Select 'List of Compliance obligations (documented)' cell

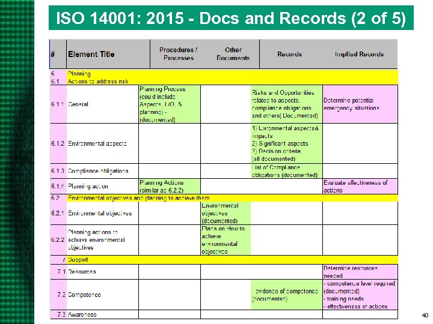[x=286, y=171]
